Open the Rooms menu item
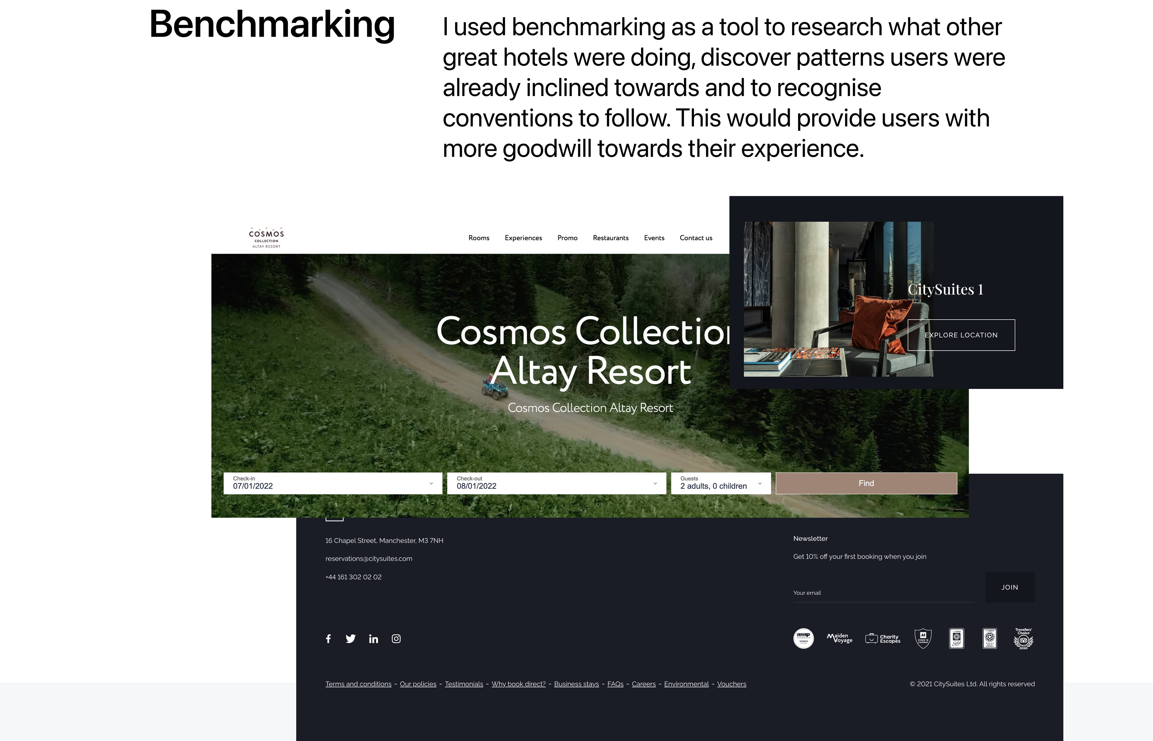Screen dimensions: 1153x741 (x=479, y=238)
